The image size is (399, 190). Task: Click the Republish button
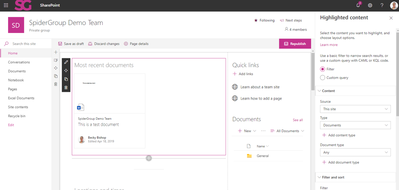295,44
